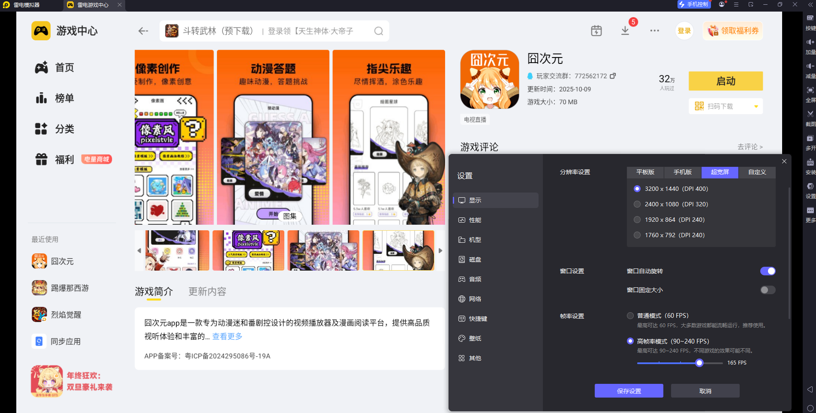Open the 首页 home page icon
The width and height of the screenshot is (816, 413).
point(42,67)
